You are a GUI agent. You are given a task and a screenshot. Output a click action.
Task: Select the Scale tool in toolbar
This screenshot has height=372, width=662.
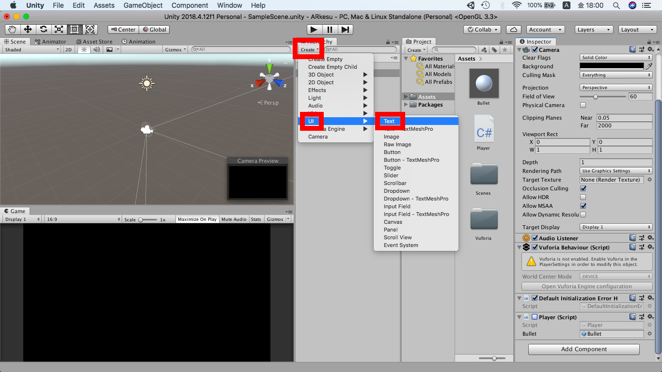pos(59,30)
